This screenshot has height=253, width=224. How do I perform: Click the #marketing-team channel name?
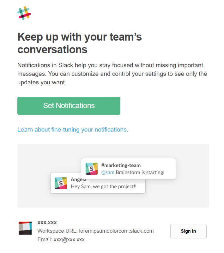pyautogui.click(x=121, y=165)
